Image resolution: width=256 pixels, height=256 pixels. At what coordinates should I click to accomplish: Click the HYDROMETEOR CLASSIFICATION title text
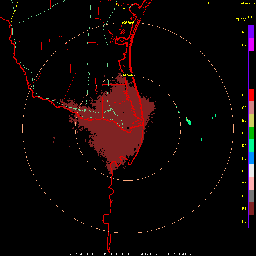click(x=100, y=254)
